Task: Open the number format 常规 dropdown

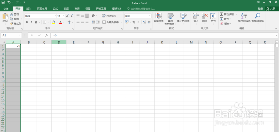Action: [150, 16]
